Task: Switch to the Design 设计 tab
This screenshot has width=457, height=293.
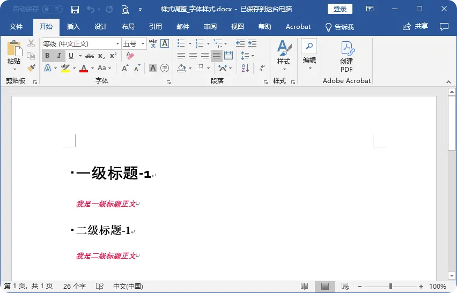Action: pyautogui.click(x=100, y=27)
